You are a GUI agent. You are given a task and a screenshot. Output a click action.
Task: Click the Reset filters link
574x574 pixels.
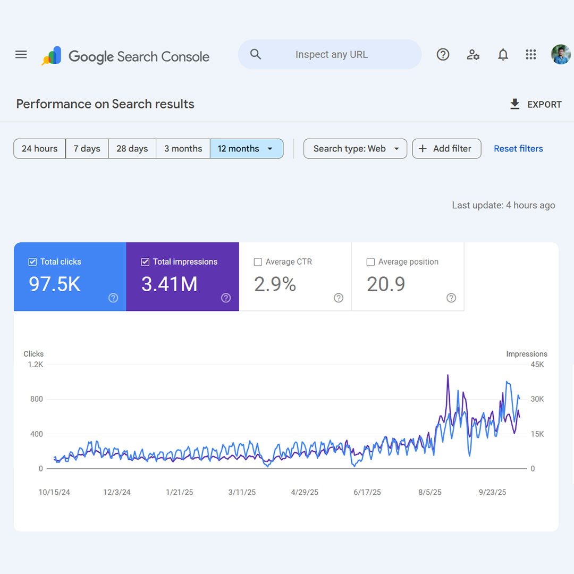(518, 149)
